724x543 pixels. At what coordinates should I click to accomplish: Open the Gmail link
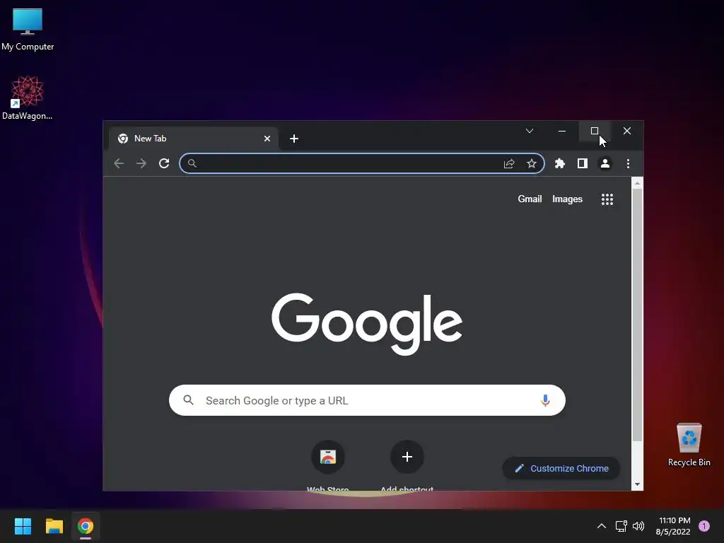[530, 199]
